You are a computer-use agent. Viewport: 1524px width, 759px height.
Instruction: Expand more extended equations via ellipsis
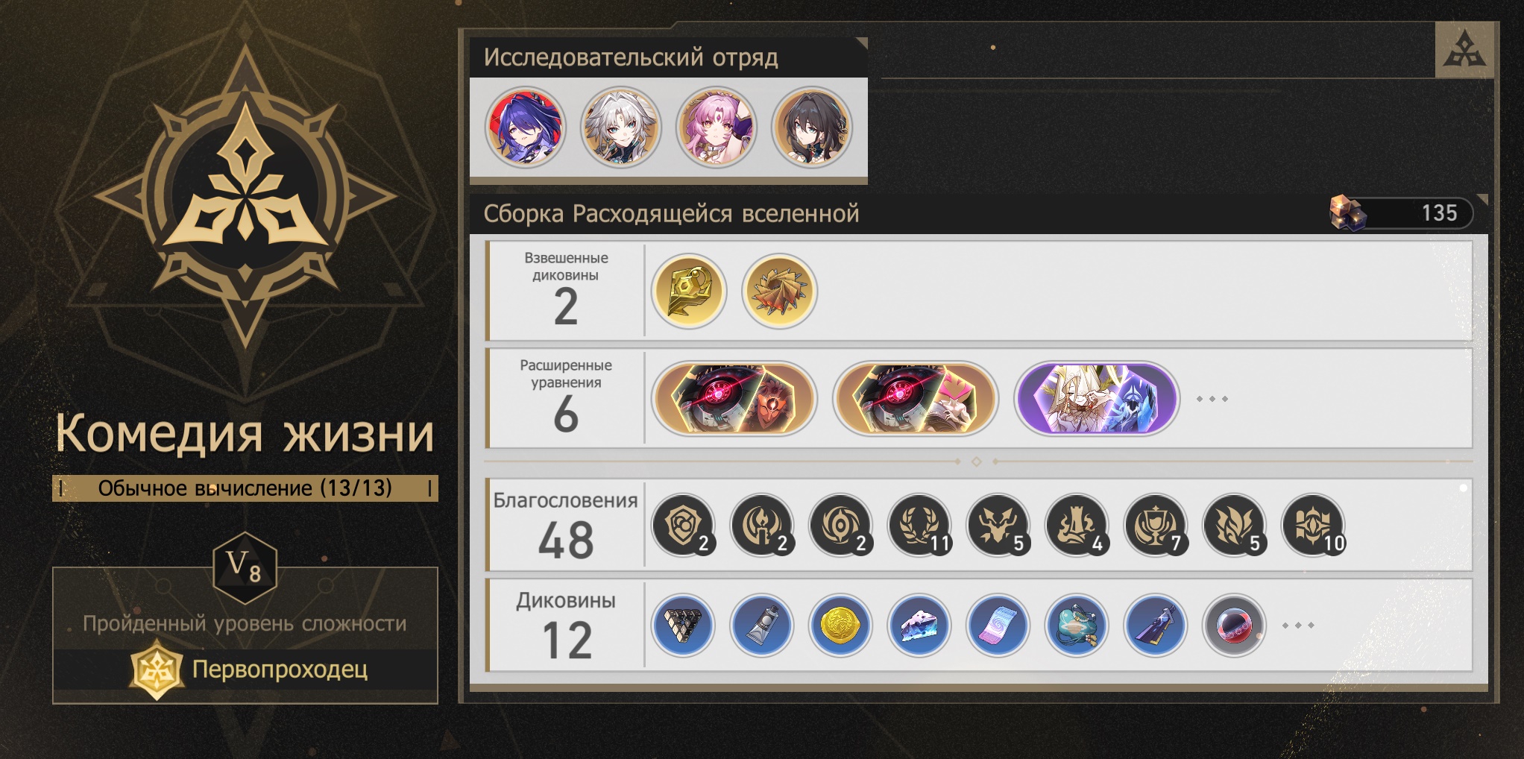pos(1212,399)
